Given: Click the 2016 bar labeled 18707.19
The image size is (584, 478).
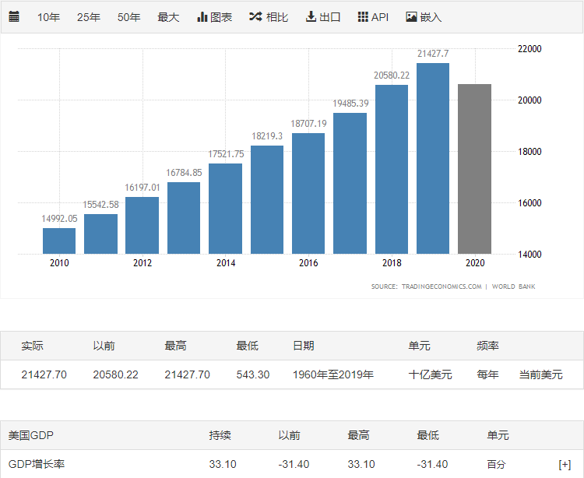Looking at the screenshot, I should point(308,193).
